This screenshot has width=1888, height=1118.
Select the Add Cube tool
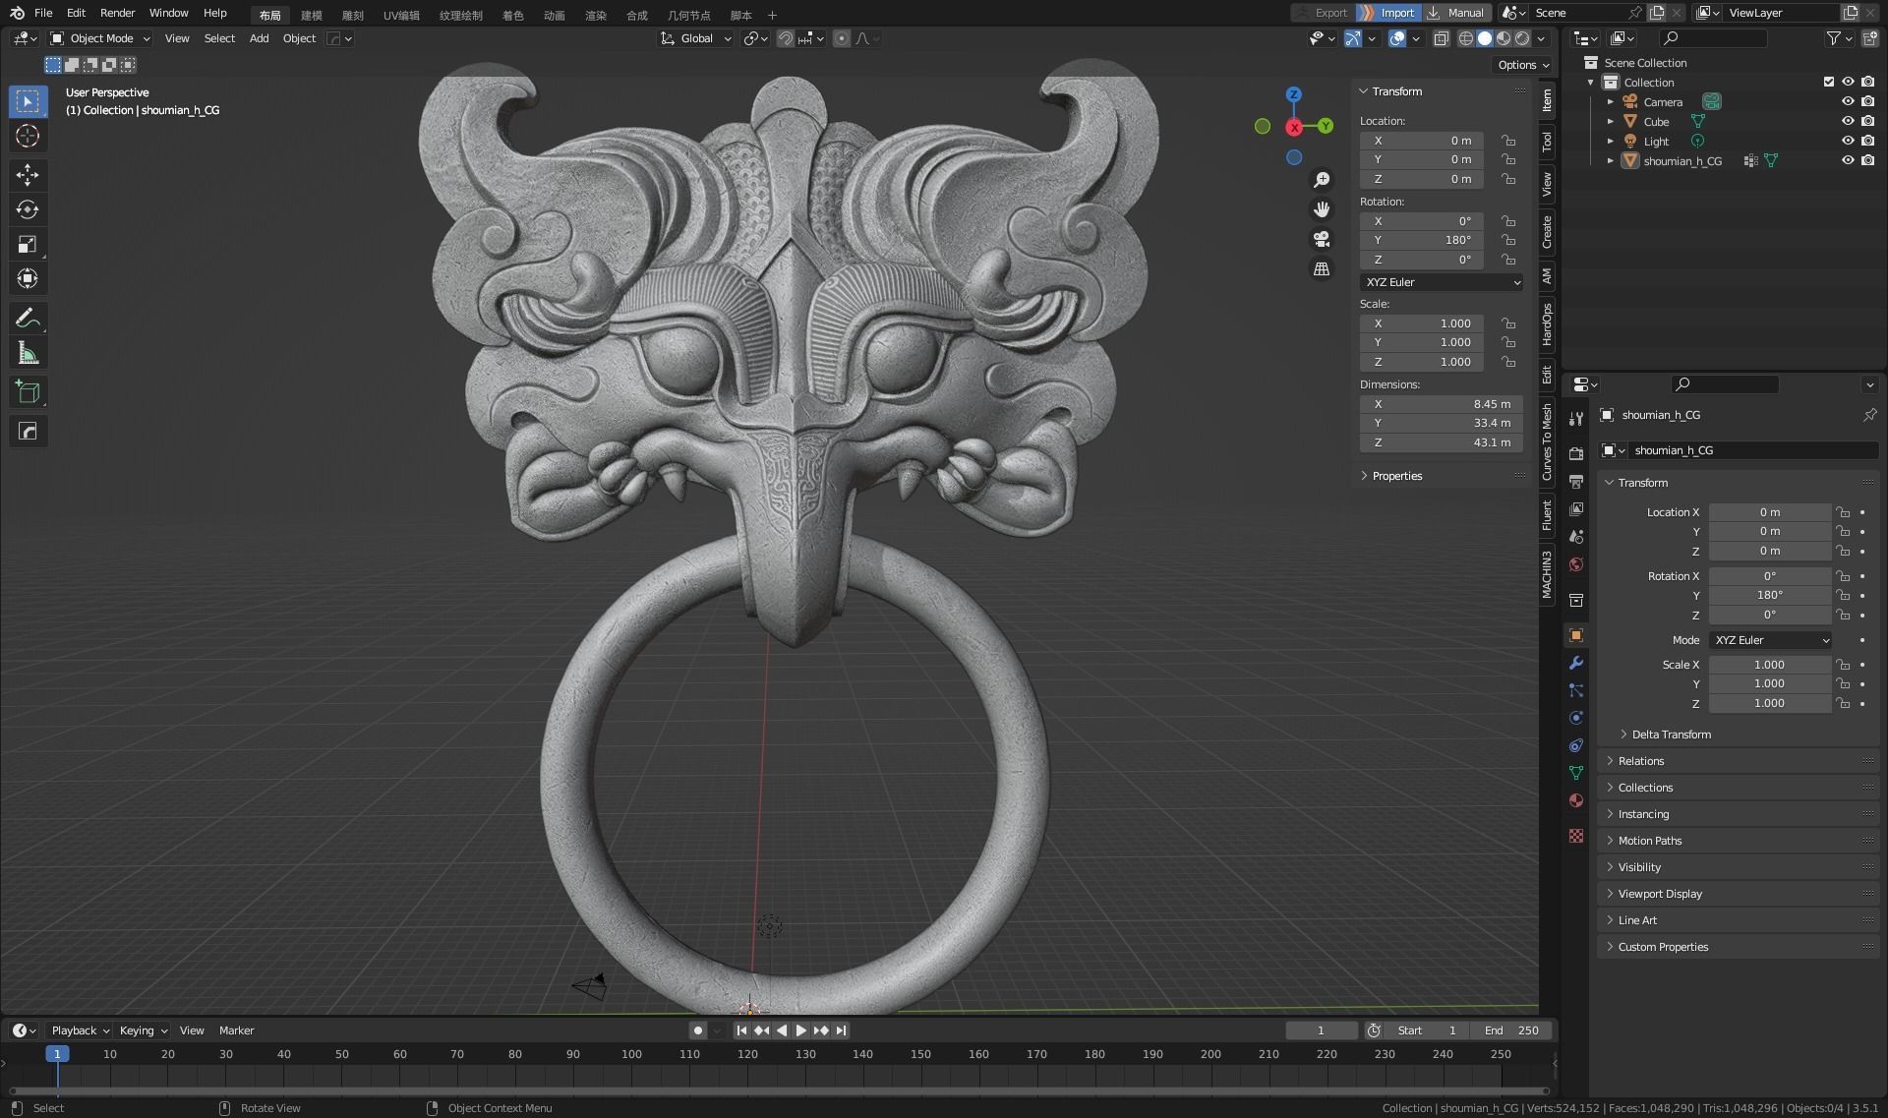[x=28, y=391]
